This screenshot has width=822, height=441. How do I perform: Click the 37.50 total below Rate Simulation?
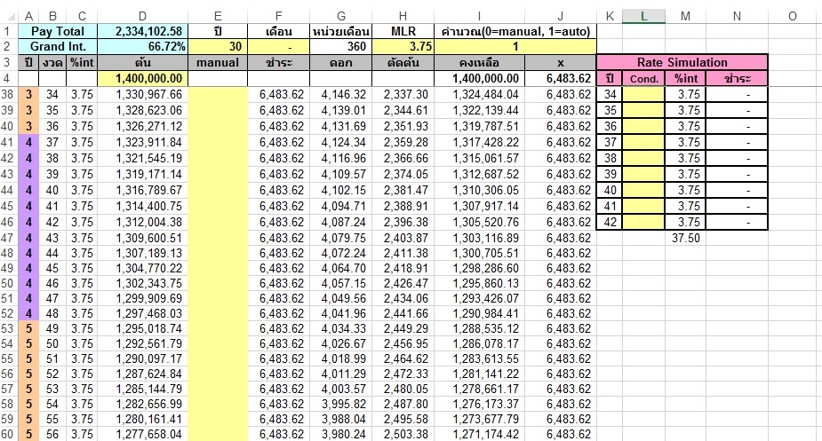click(686, 238)
